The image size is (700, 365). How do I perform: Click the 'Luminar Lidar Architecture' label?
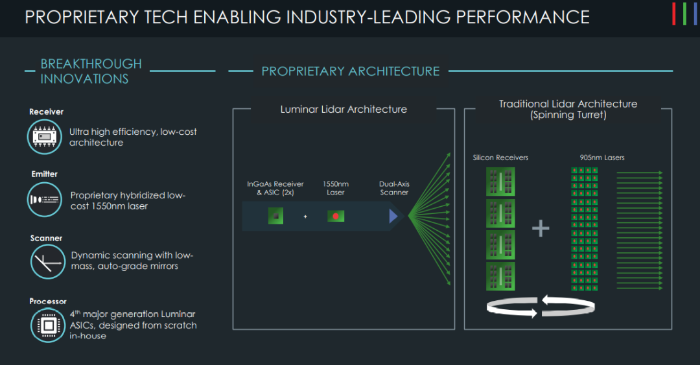point(344,109)
